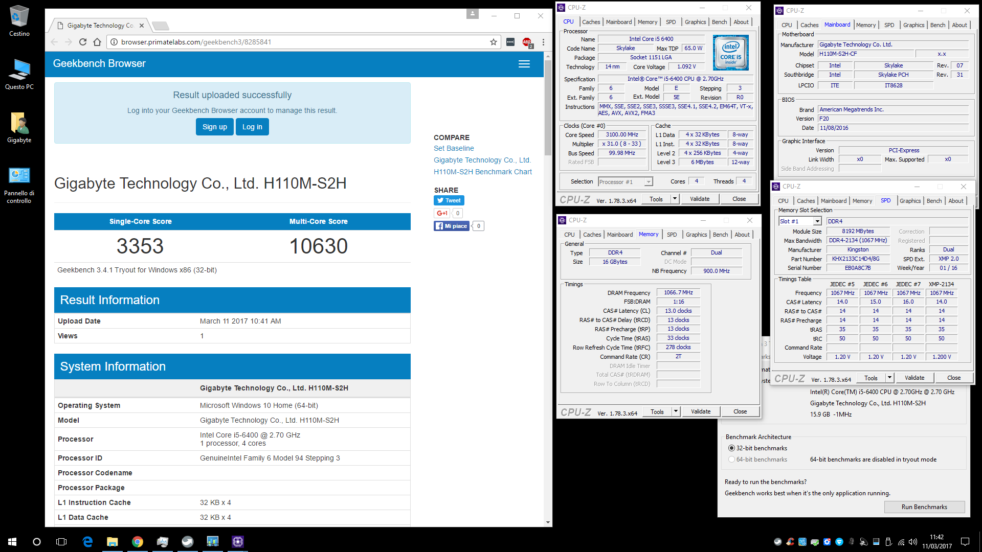Viewport: 982px width, 552px height.
Task: Open the H110M-S2H Benchmark Chart link
Action: 483,172
